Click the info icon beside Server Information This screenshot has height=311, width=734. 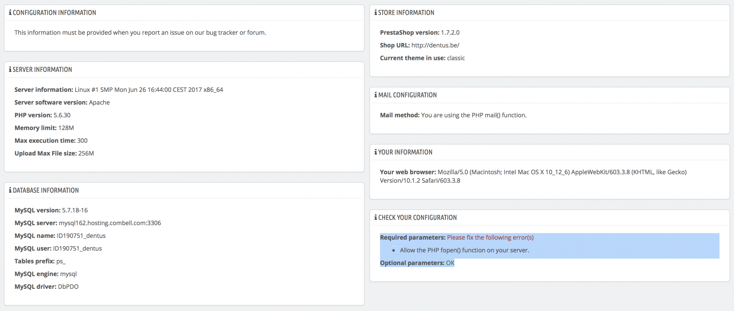[x=10, y=70]
